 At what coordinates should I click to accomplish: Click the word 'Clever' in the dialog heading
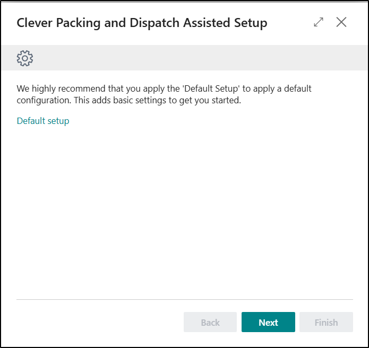tap(35, 23)
